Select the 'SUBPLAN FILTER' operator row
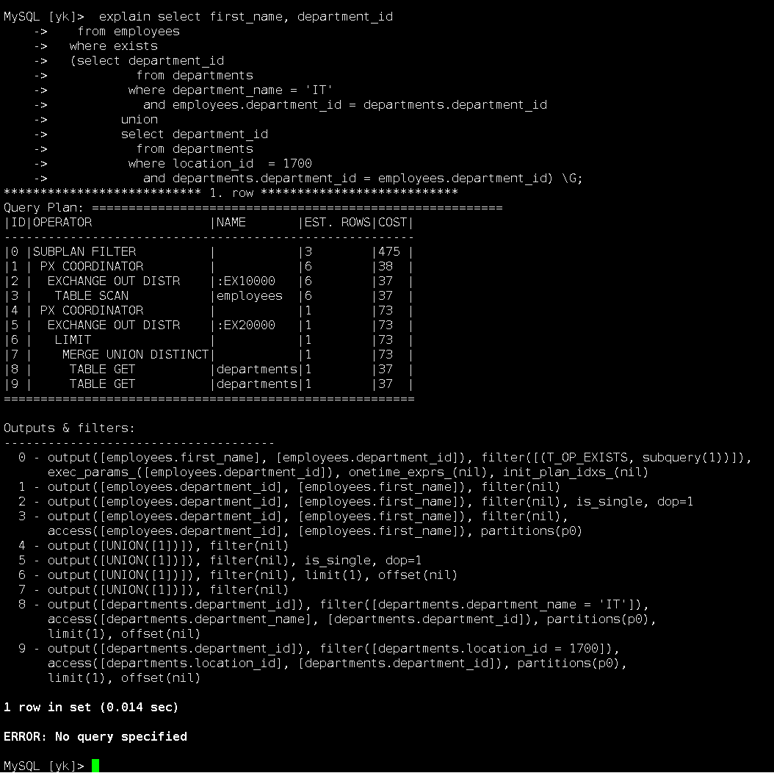The image size is (774, 773). 209,252
